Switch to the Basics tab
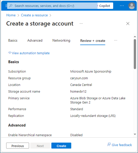Screen dimensions: 138x153 coord(13,40)
